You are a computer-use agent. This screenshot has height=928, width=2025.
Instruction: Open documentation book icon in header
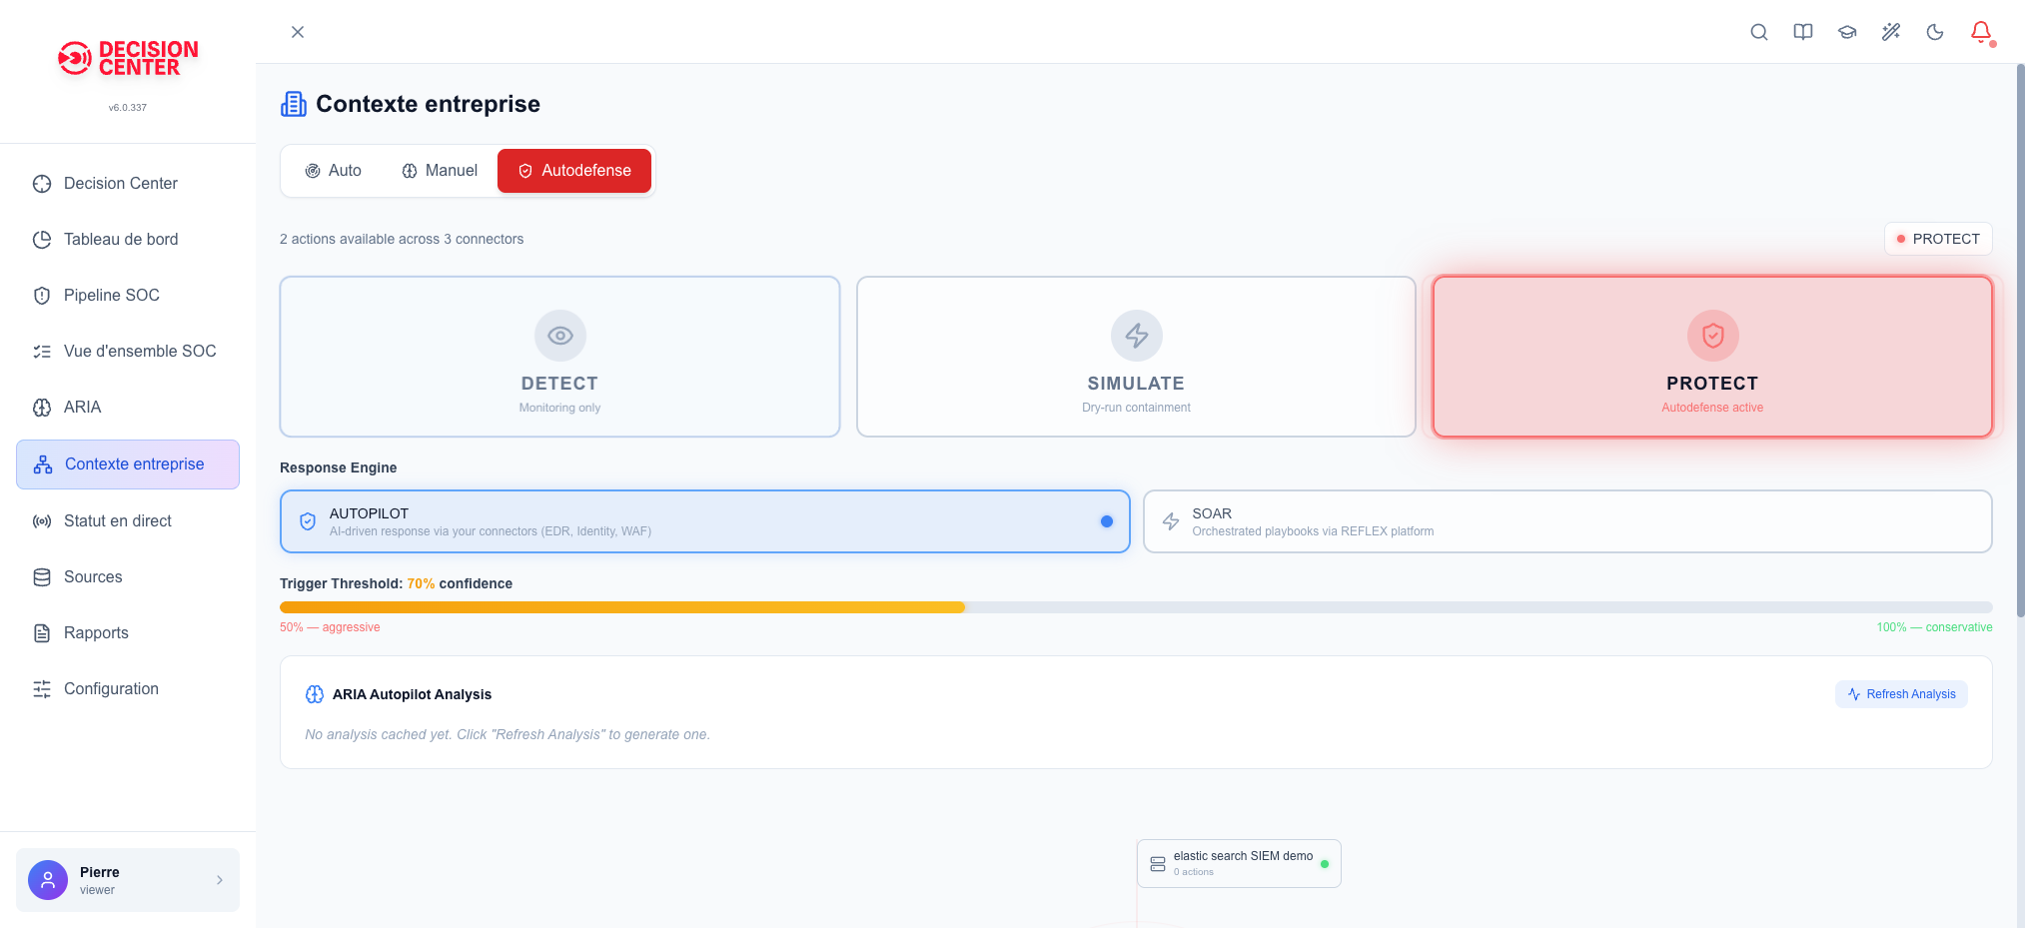pyautogui.click(x=1803, y=32)
